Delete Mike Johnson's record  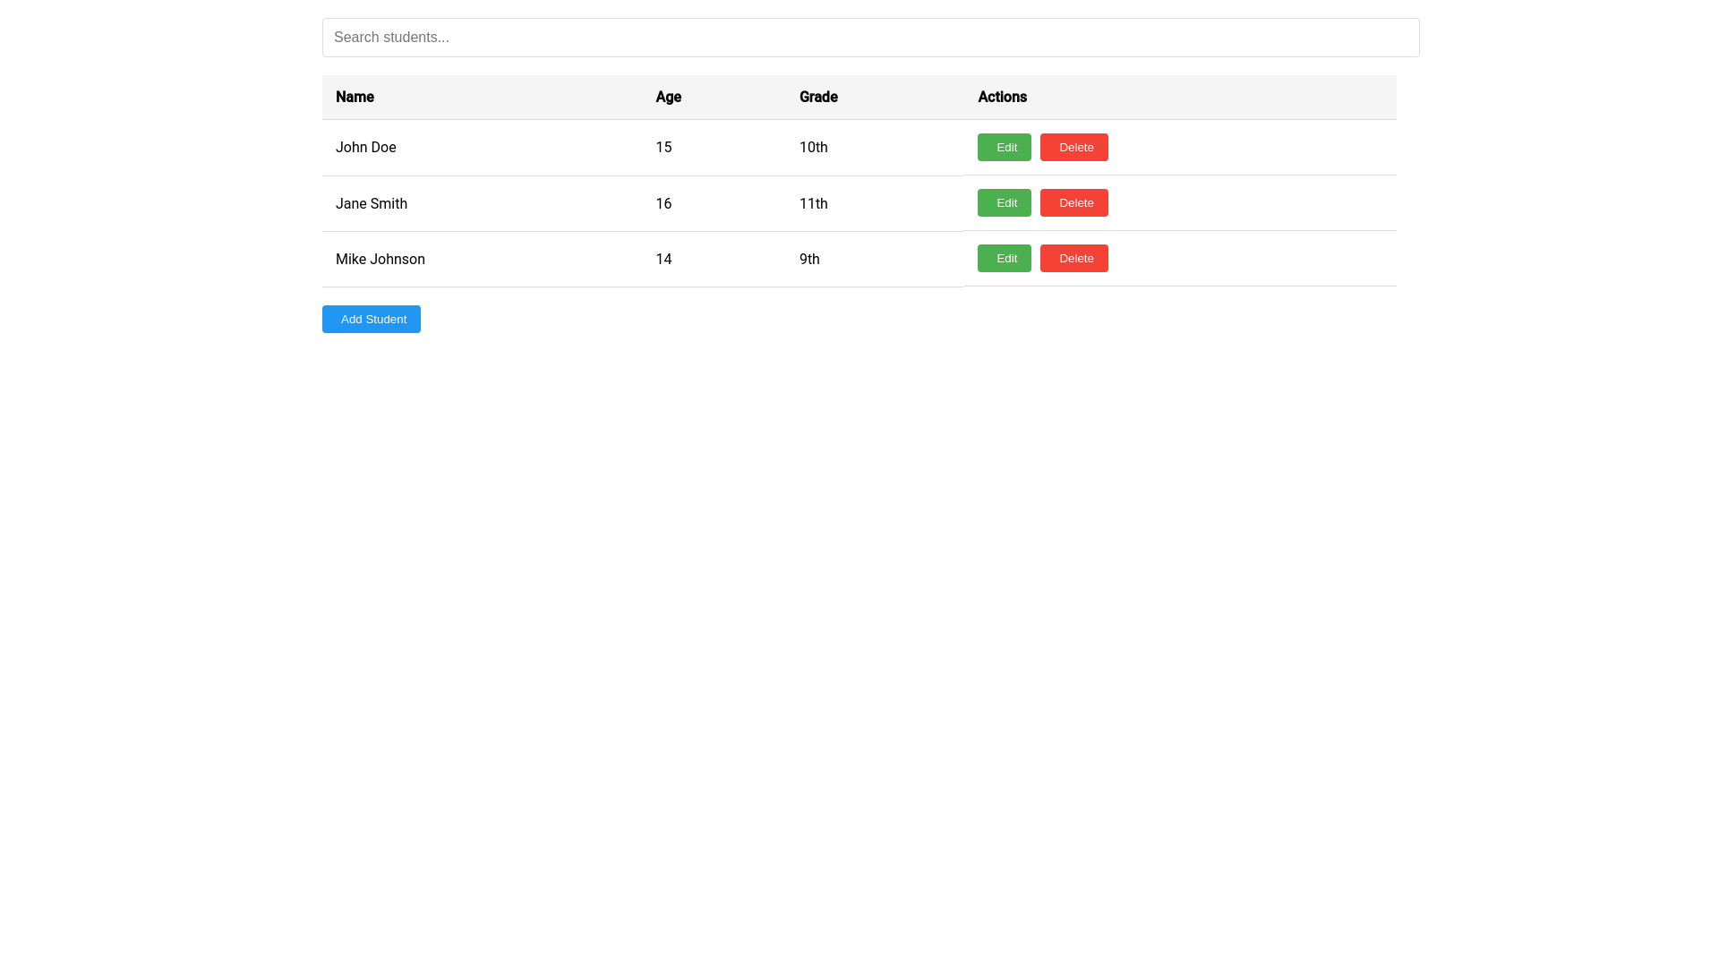click(1073, 258)
